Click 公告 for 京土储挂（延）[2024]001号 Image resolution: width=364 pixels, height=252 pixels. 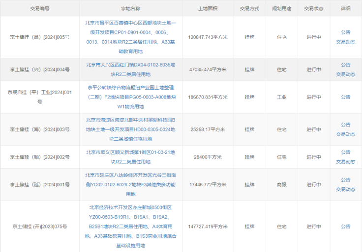point(345,180)
